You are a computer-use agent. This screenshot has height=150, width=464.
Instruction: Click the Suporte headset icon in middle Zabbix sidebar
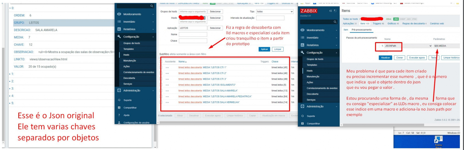(x=119, y=100)
